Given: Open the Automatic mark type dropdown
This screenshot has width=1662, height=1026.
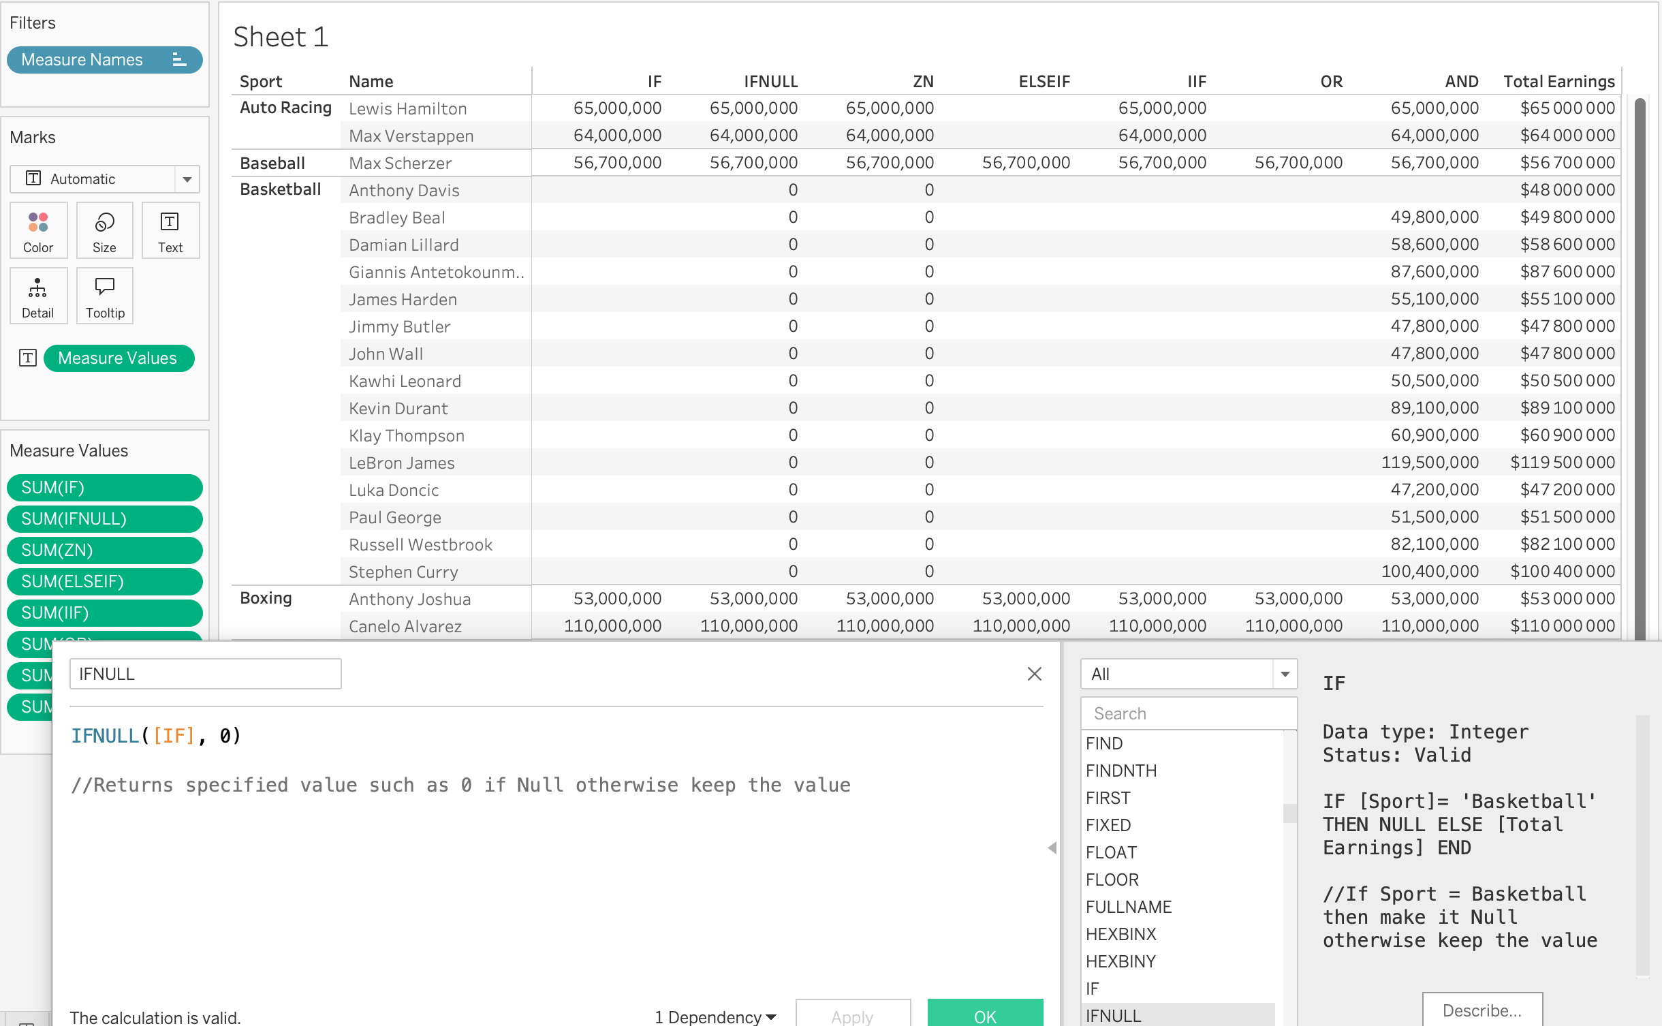Looking at the screenshot, I should point(187,179).
